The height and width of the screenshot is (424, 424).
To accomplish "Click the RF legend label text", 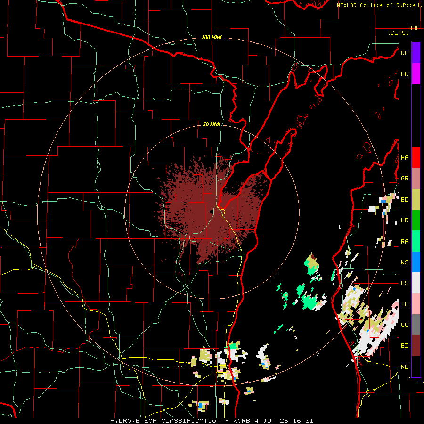I will (404, 53).
